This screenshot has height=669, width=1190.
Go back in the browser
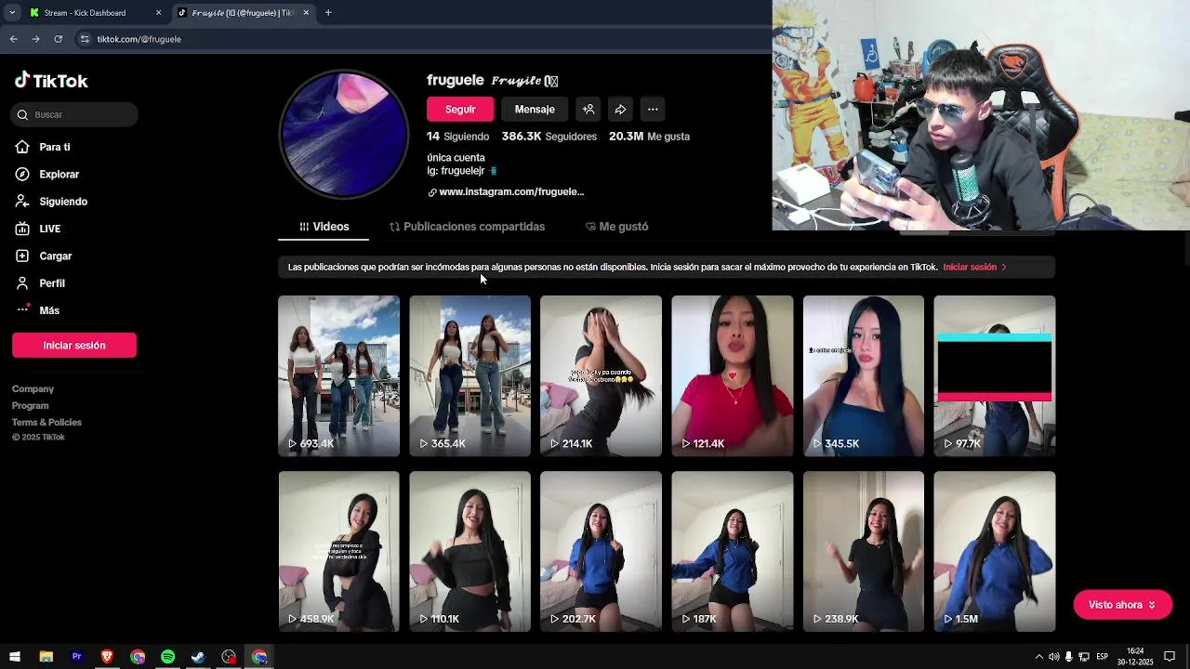[13, 39]
